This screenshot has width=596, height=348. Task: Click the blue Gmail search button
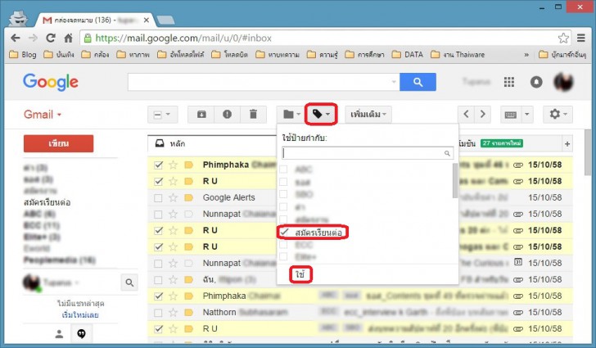click(418, 82)
